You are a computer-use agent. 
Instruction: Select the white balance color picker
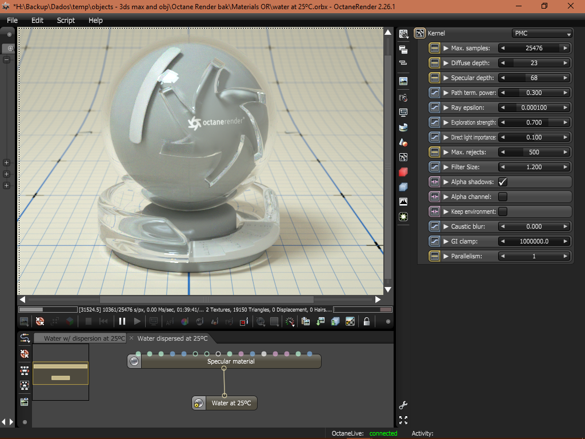[185, 321]
